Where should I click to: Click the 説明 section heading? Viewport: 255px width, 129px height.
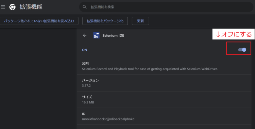pyautogui.click(x=85, y=64)
